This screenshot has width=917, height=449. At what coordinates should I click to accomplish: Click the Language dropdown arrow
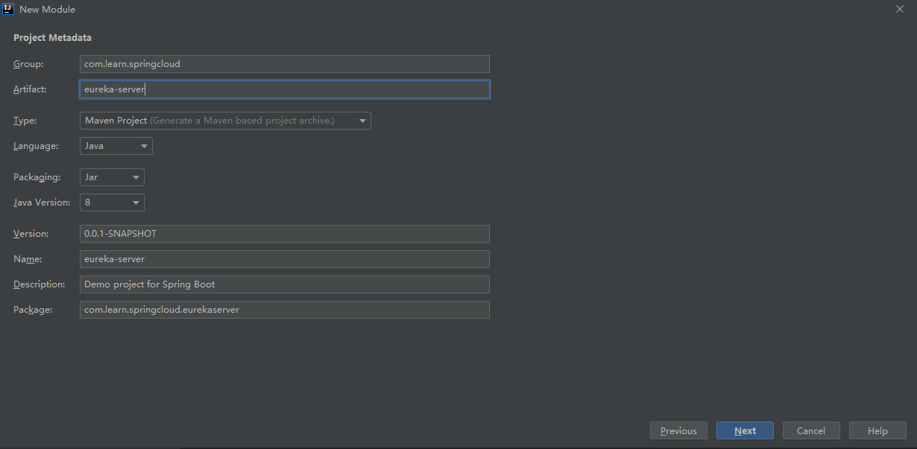coord(144,146)
